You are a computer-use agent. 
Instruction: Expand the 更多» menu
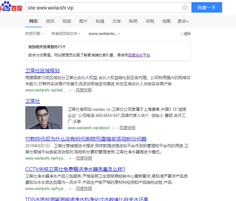[x=183, y=21]
